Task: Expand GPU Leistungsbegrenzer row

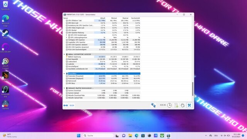Action: pos(66,37)
